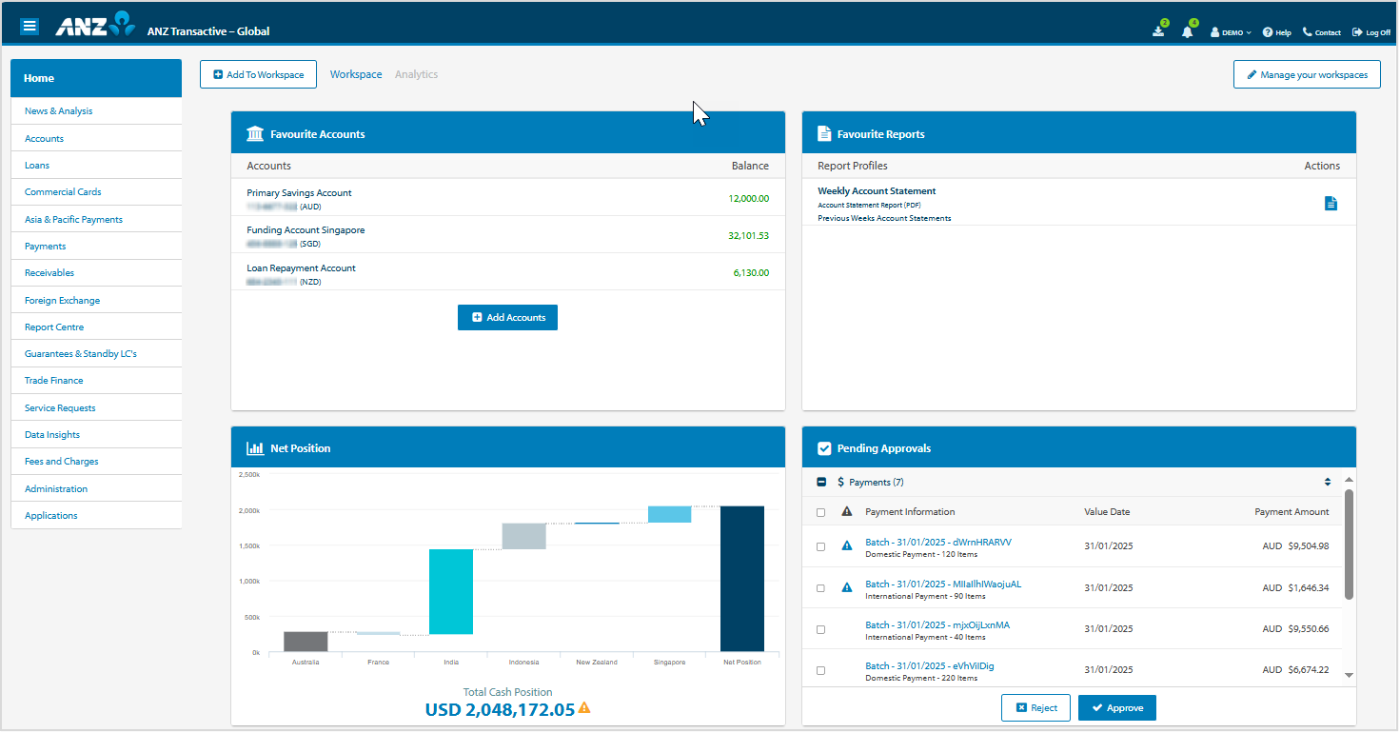The image size is (1400, 733).
Task: Switch to the Analytics tab
Action: (416, 74)
